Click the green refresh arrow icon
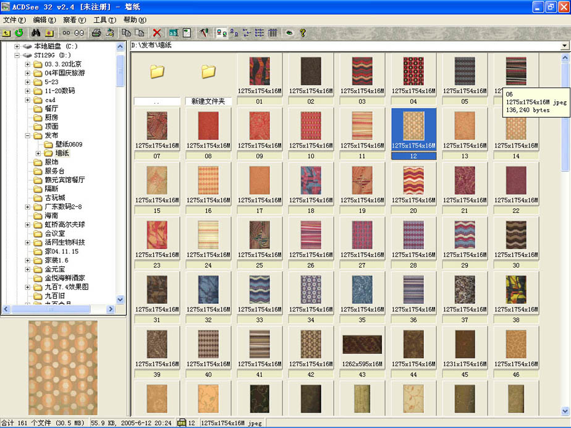Screen dimensions: 571x428 coord(19,33)
